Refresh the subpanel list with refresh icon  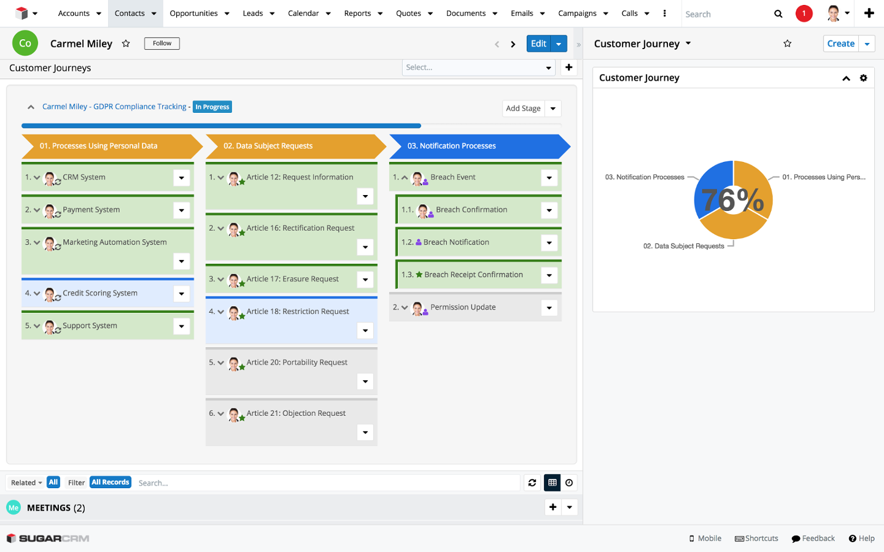pyautogui.click(x=532, y=483)
